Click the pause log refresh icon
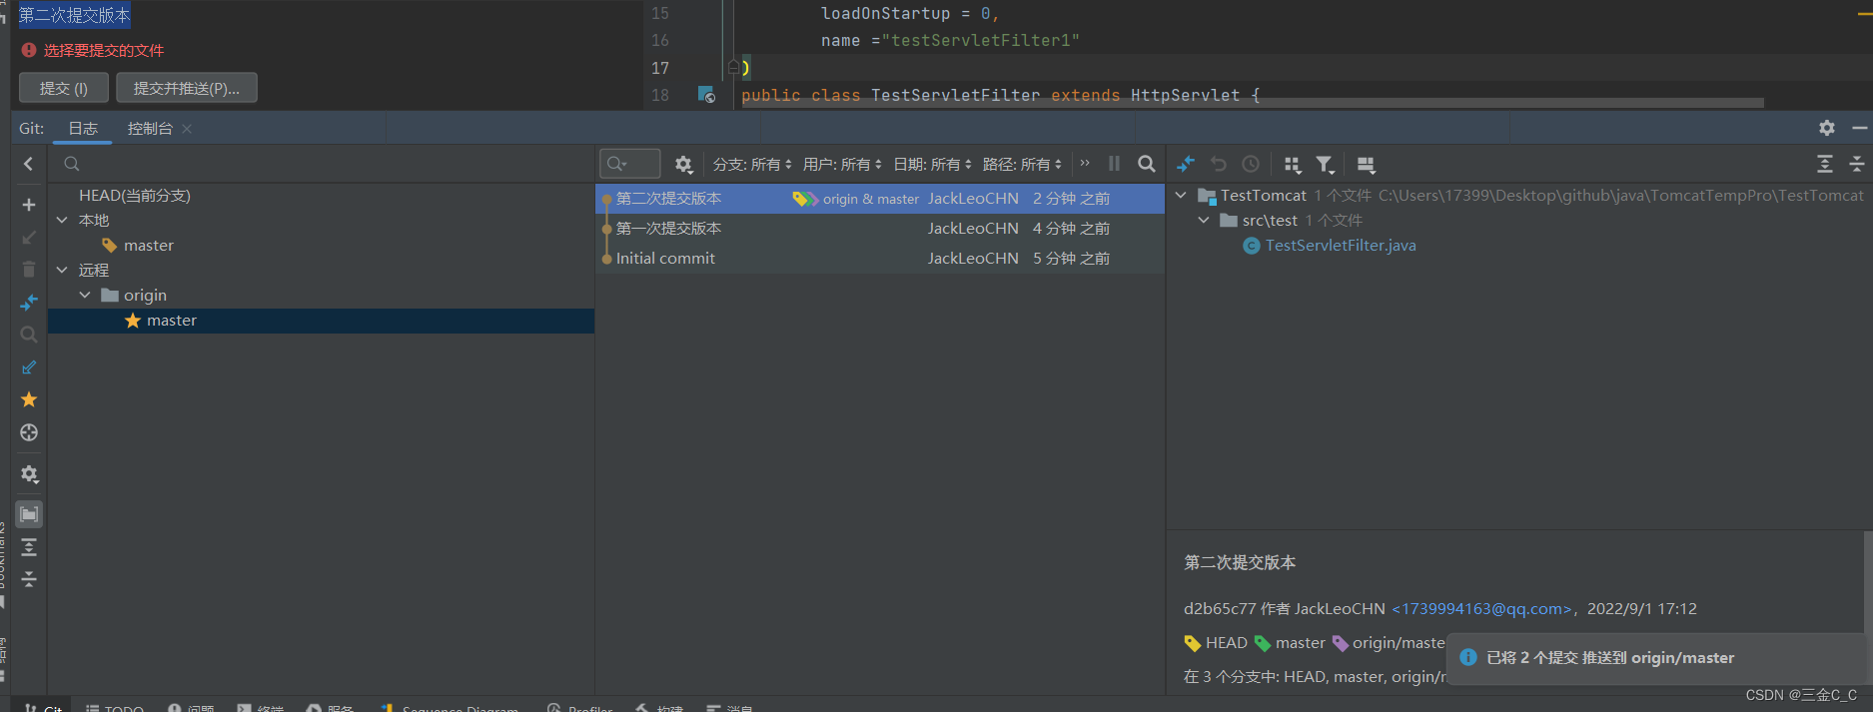Image resolution: width=1873 pixels, height=712 pixels. [1114, 164]
